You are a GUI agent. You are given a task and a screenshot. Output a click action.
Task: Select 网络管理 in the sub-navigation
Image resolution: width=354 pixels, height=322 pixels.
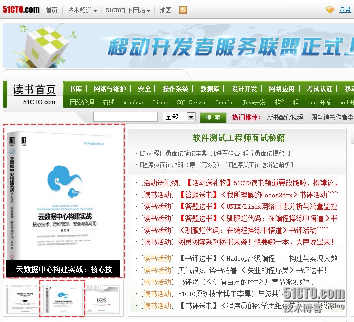pyautogui.click(x=82, y=102)
